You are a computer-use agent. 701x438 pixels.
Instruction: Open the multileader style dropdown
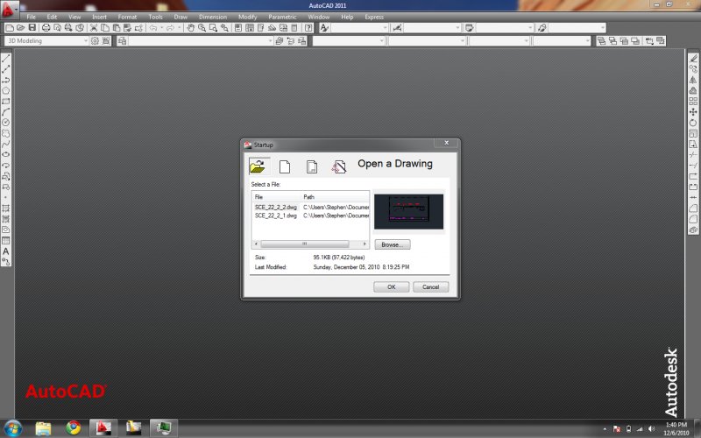[x=577, y=28]
